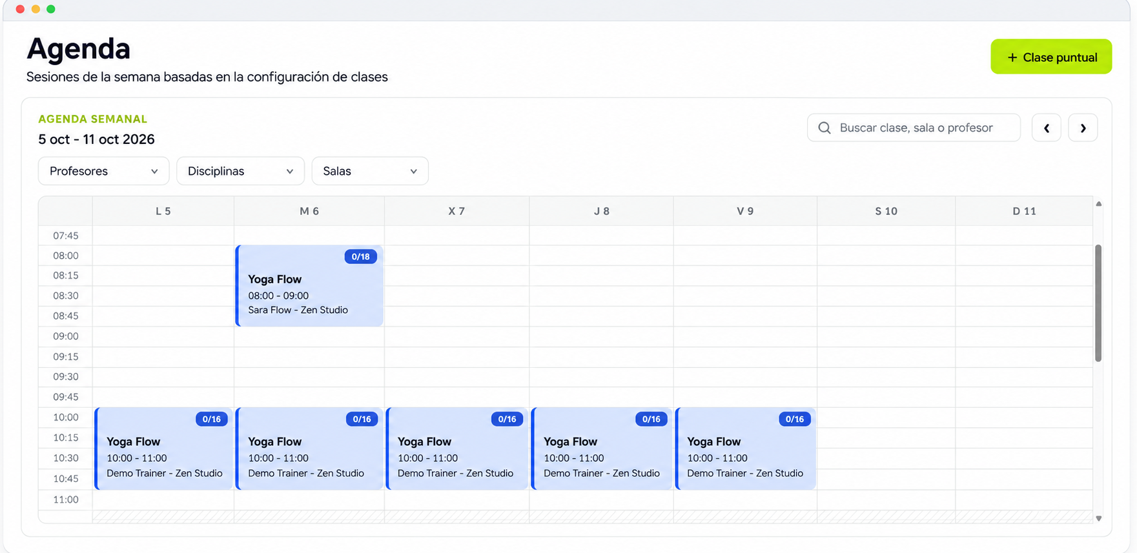Click the calendar scrollbar down arrow
Image resolution: width=1137 pixels, height=553 pixels.
(1098, 518)
